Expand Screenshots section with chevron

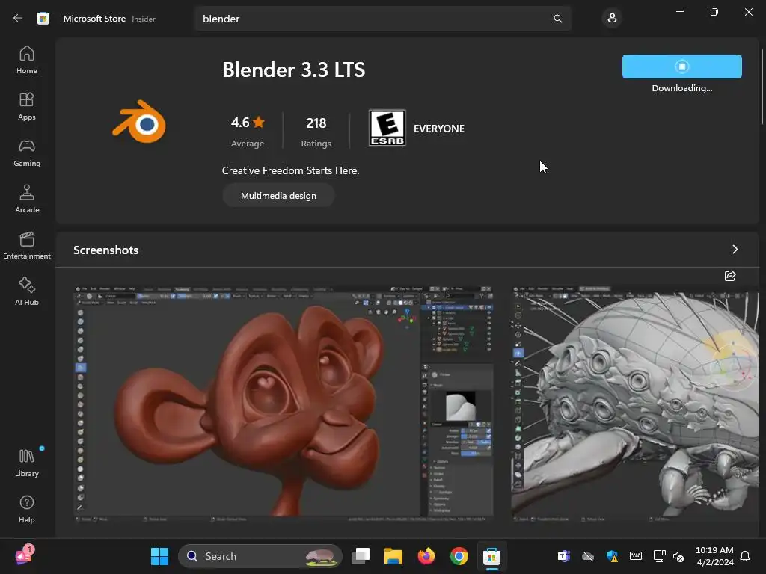click(x=735, y=250)
